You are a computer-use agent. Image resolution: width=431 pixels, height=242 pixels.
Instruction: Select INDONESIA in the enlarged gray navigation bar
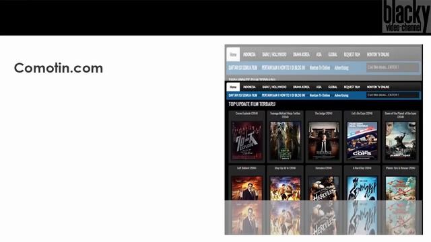[x=249, y=54]
